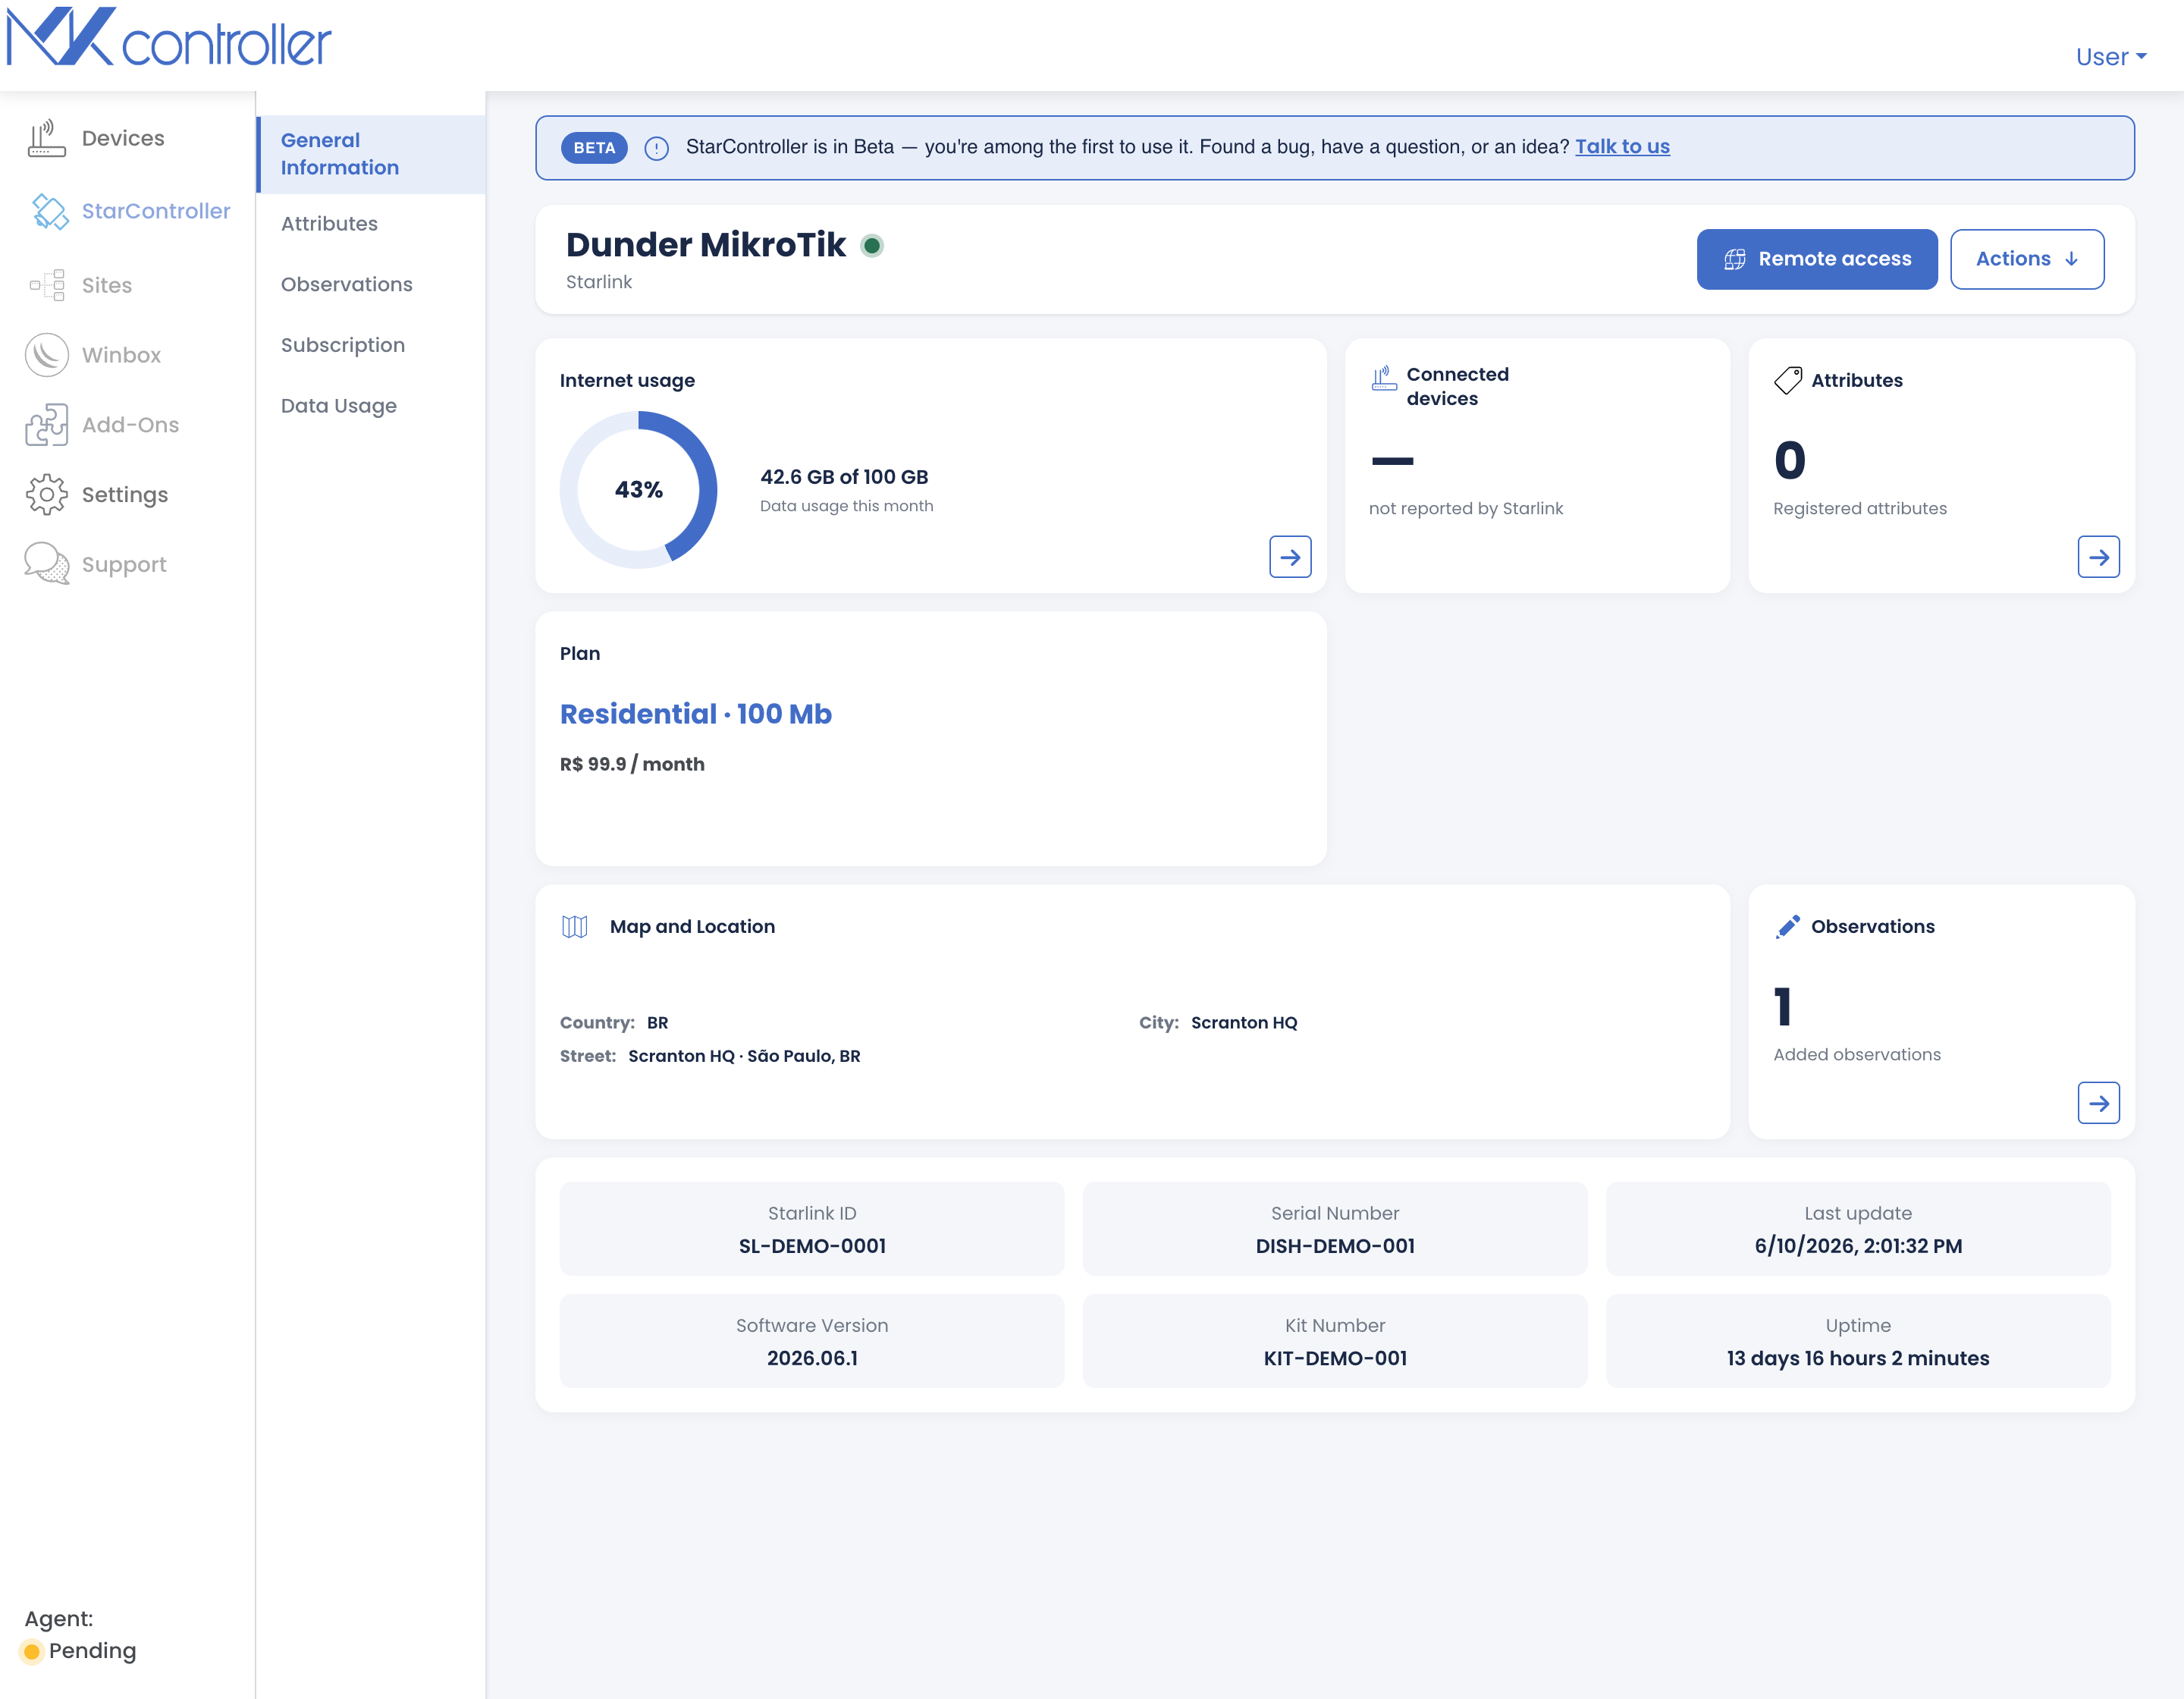Open Observations card arrow button

pos(2098,1102)
